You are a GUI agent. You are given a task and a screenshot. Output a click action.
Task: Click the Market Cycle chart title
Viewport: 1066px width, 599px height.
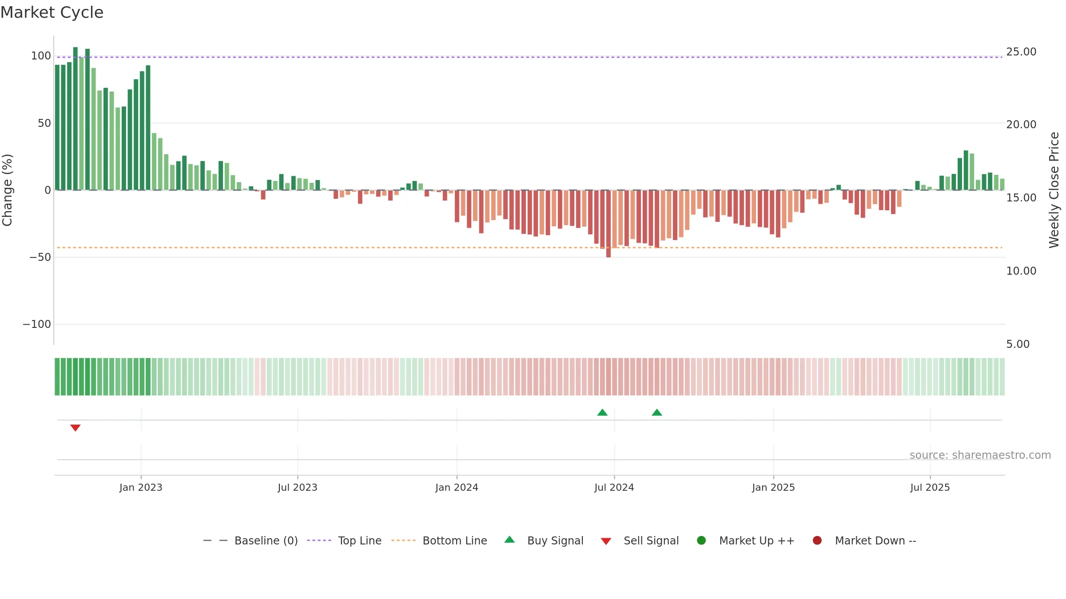[52, 12]
